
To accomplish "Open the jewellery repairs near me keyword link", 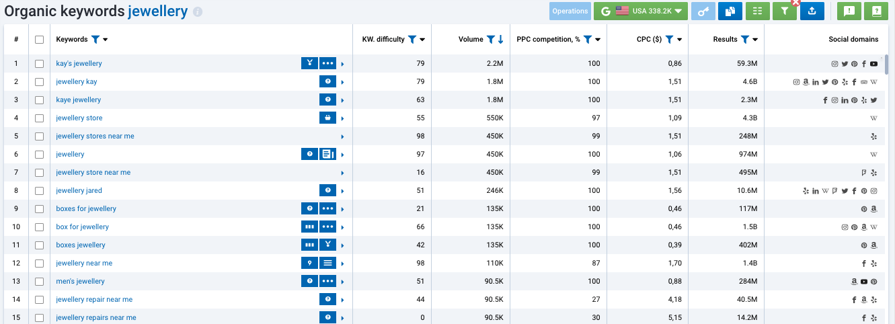I will tap(96, 317).
